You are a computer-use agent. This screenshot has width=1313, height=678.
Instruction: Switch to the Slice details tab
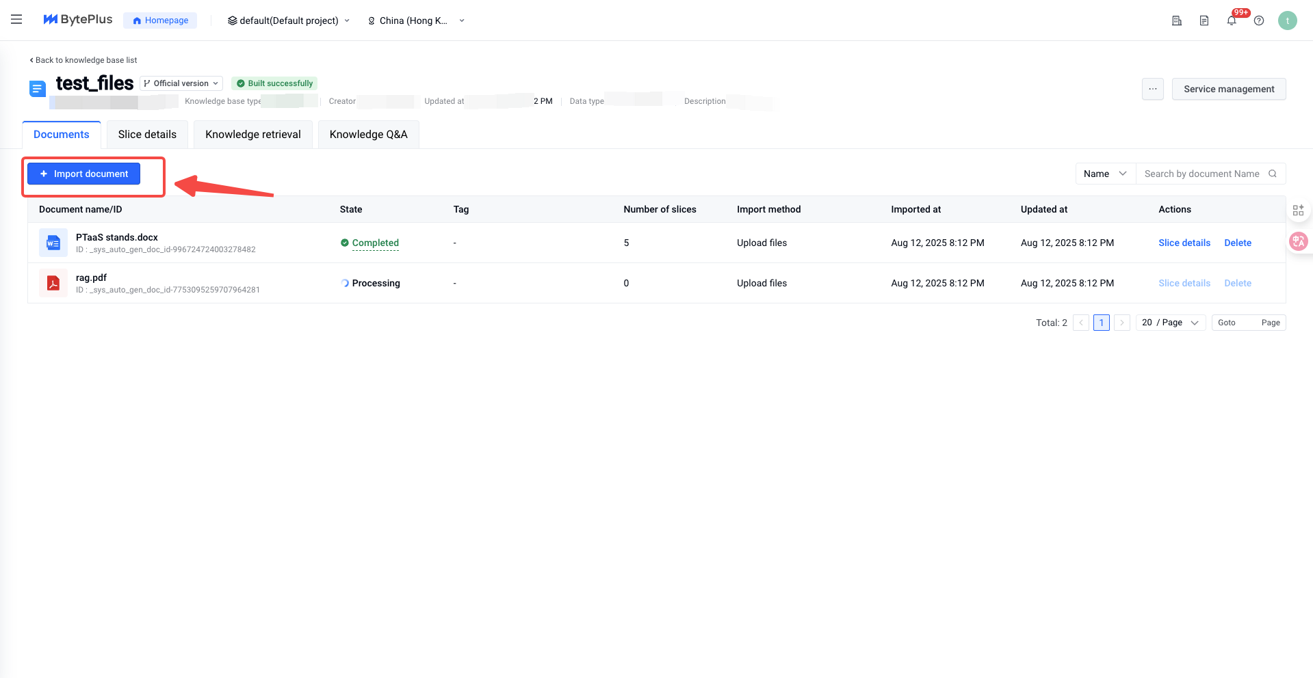click(147, 135)
